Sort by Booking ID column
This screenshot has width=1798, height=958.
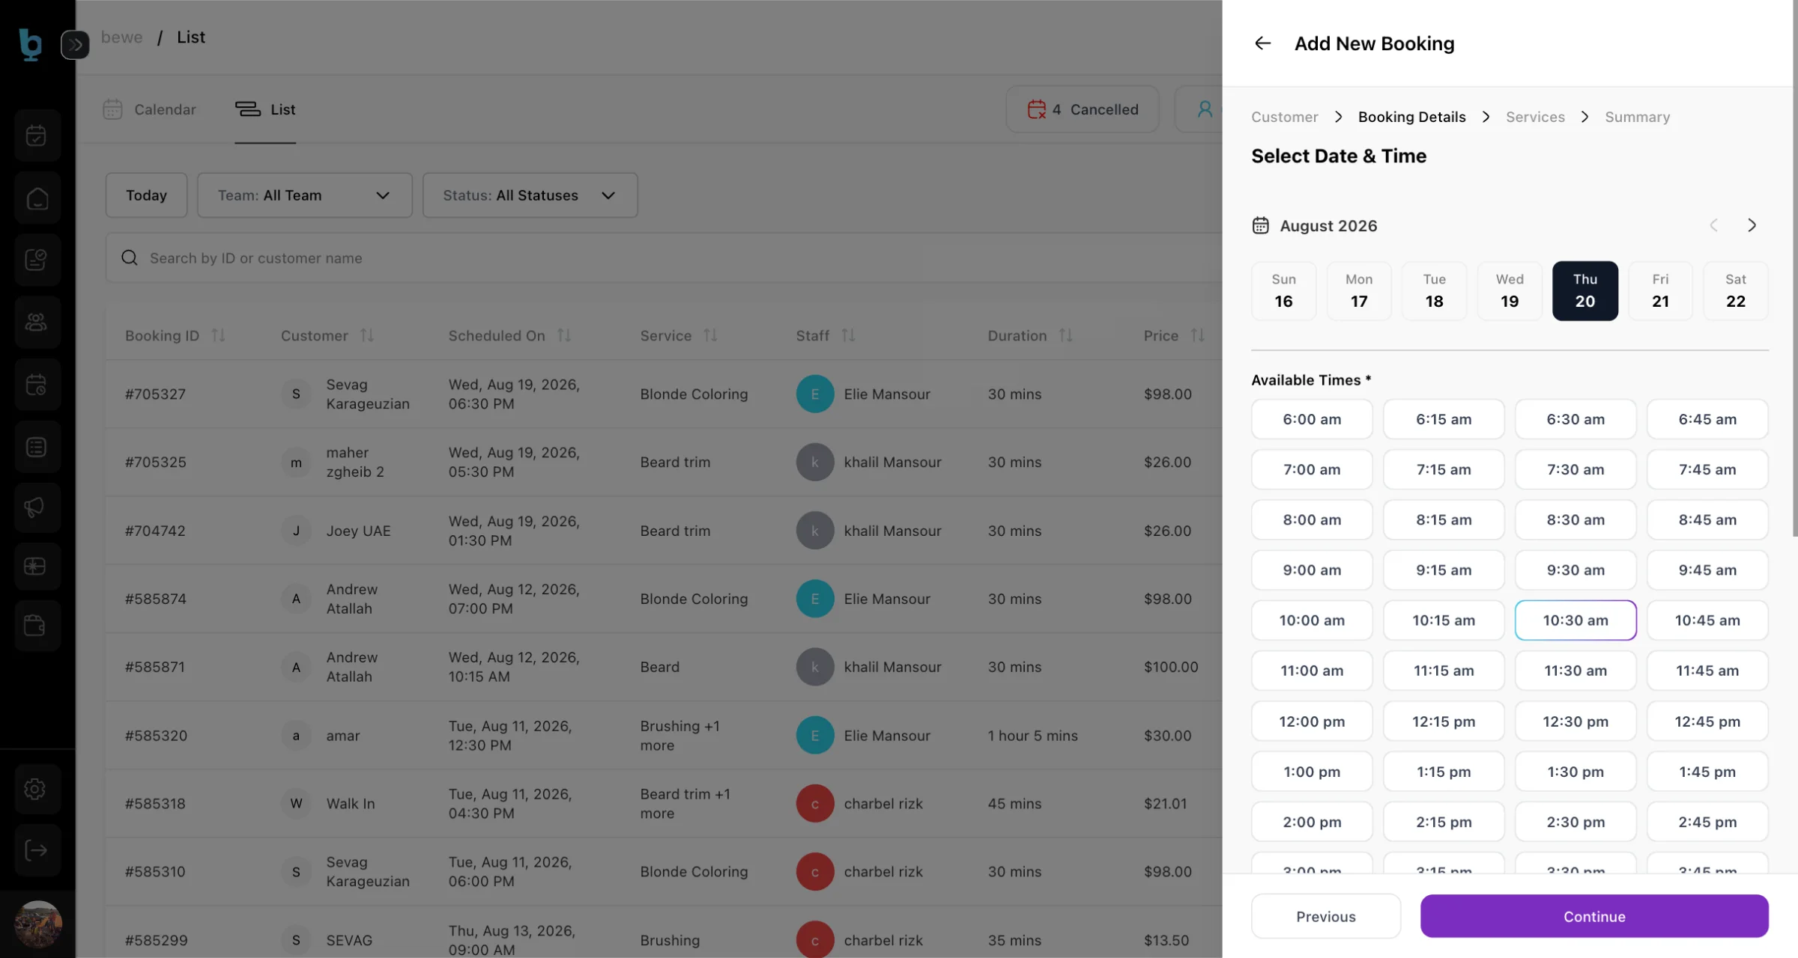click(x=218, y=335)
